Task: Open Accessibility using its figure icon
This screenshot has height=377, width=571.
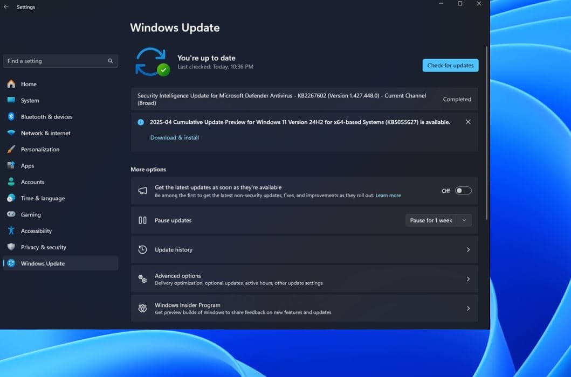Action: 11,231
